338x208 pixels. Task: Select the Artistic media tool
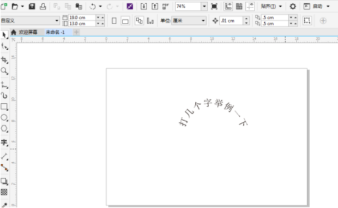click(4, 96)
